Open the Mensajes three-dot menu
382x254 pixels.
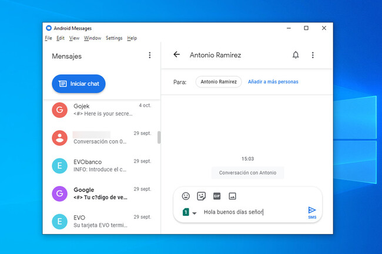pos(150,55)
